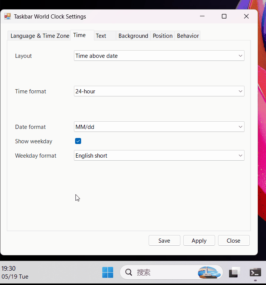This screenshot has width=266, height=285.
Task: Open the Weekday format dropdown
Action: coord(159,155)
